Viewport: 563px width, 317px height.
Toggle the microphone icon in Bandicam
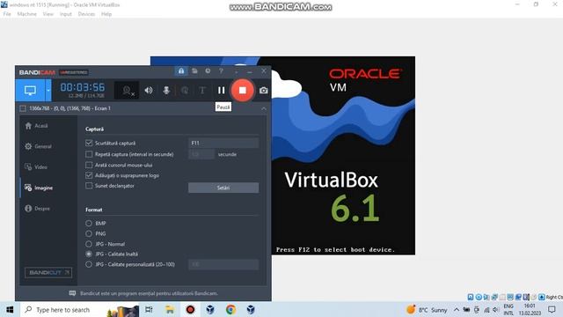click(166, 90)
